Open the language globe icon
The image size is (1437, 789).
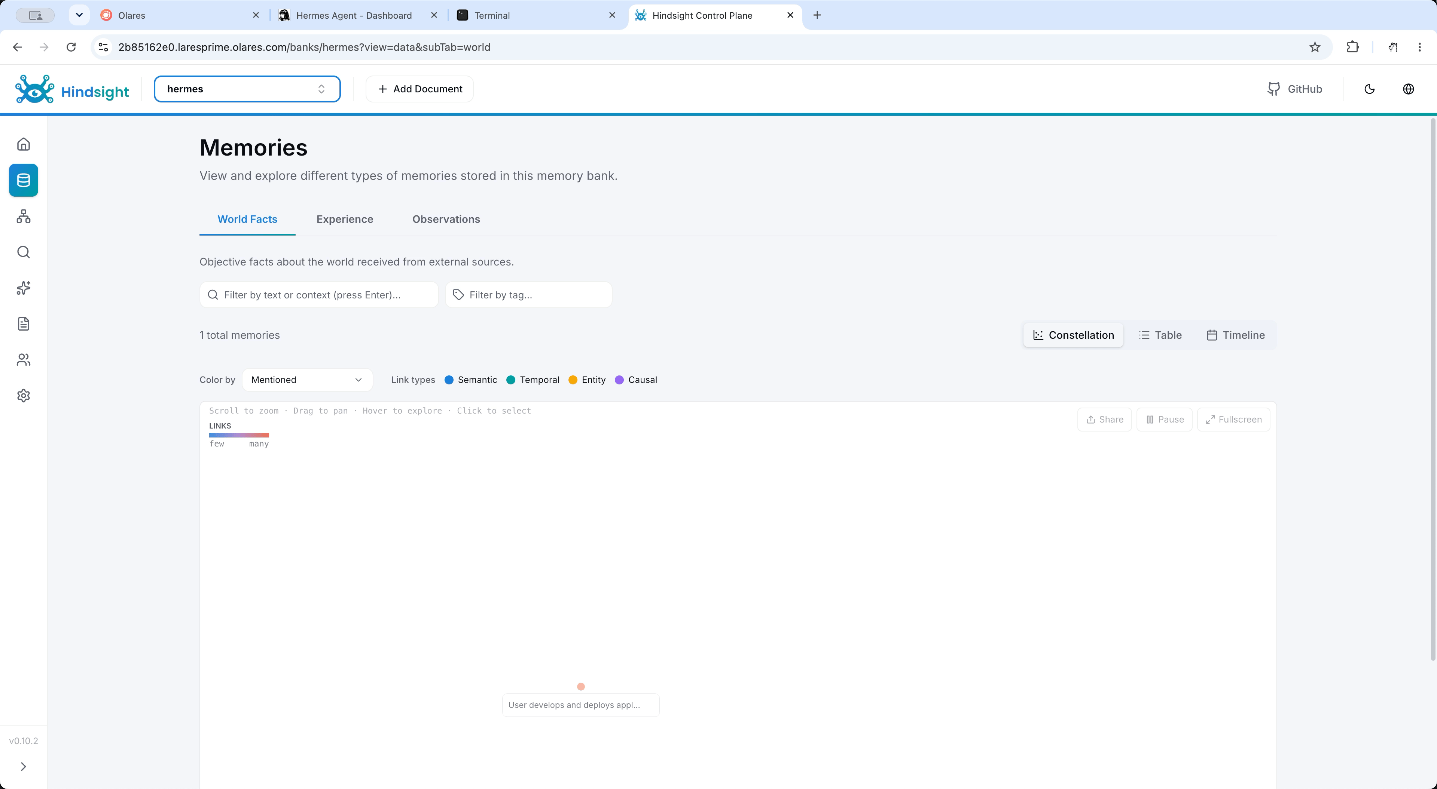[x=1409, y=89]
